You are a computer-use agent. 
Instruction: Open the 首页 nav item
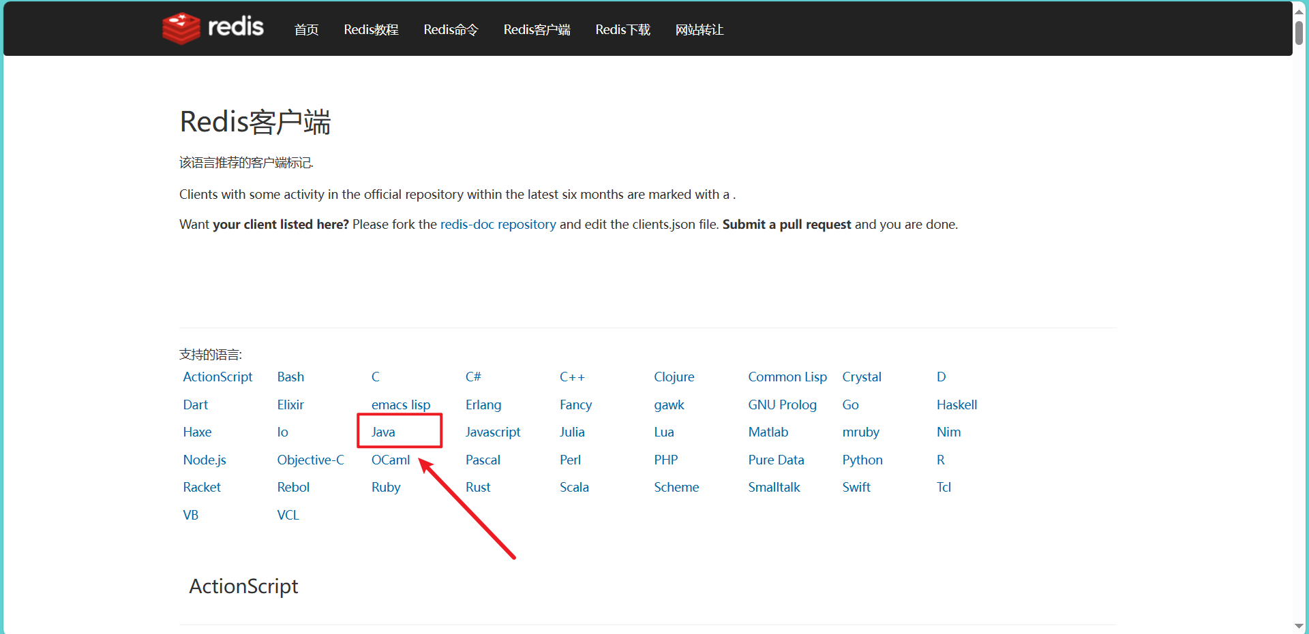coord(306,30)
